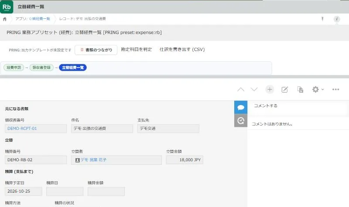
Task: Click the コメントはありません message
Action: [x=272, y=124]
